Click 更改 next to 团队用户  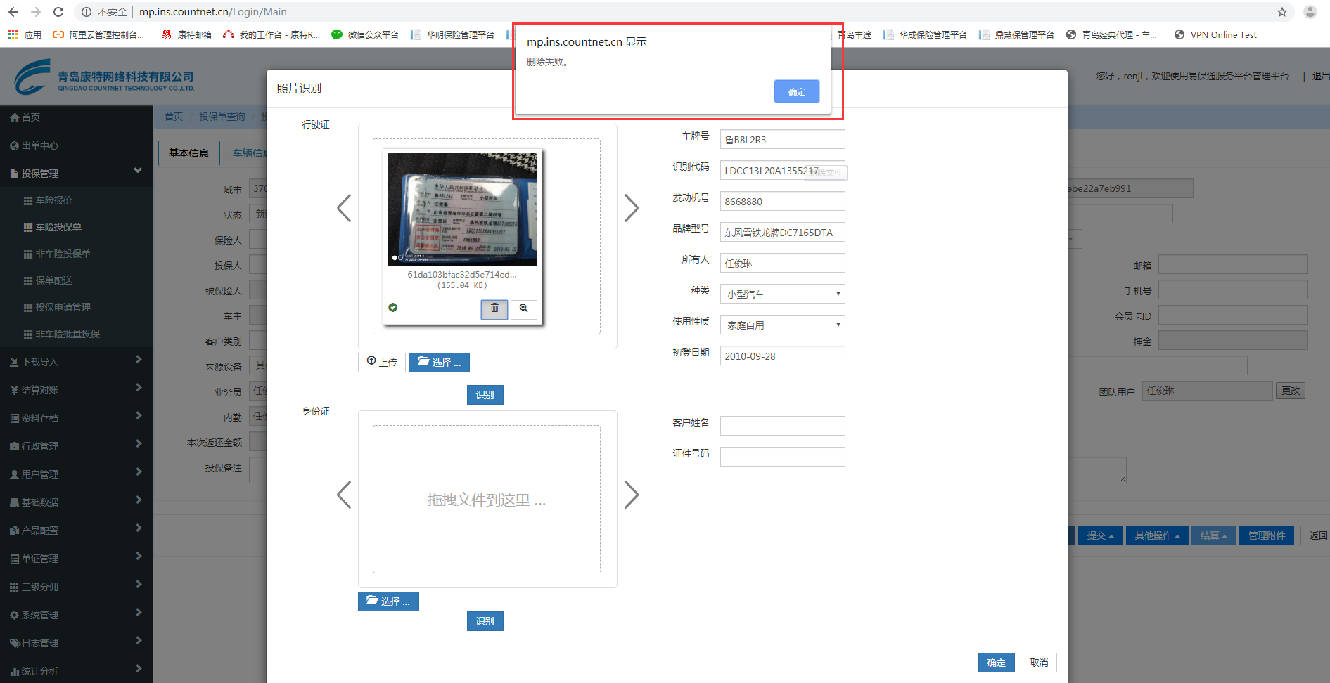tap(1291, 391)
